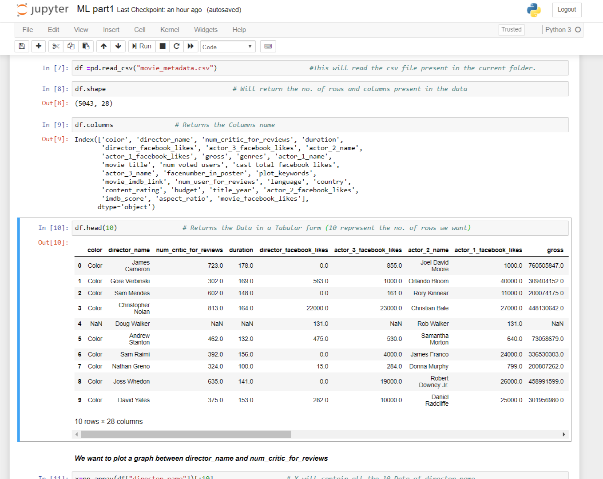Restart the kernel using the refresh icon

[176, 46]
